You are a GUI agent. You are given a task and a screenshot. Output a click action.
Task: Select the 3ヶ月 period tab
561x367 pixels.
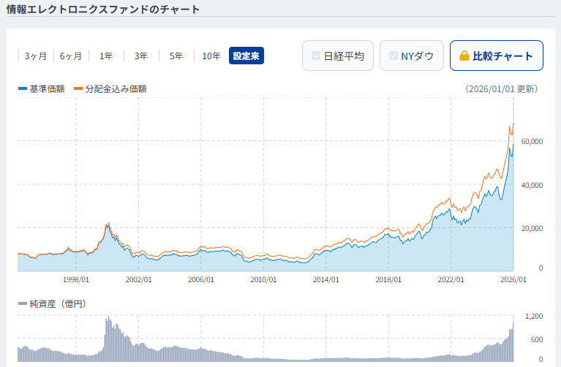35,56
